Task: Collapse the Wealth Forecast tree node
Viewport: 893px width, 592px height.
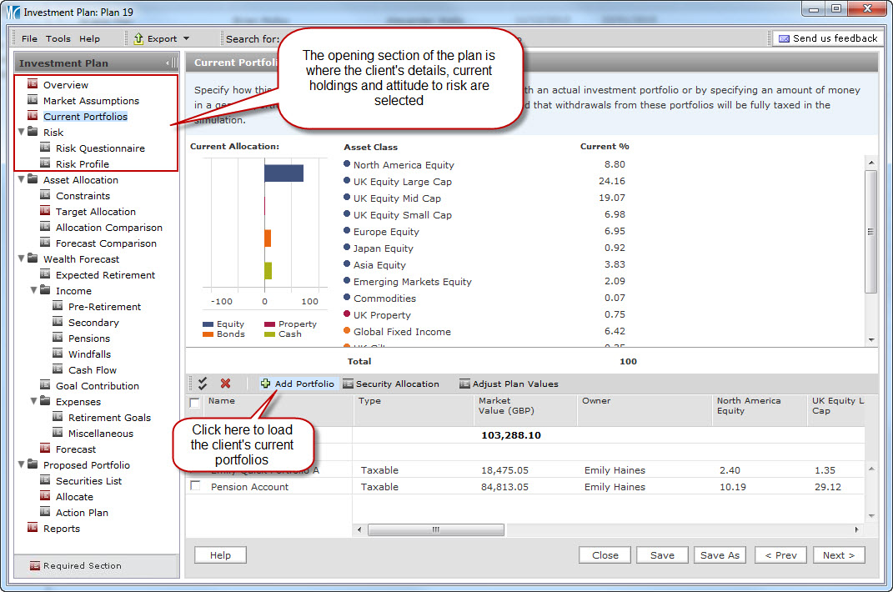Action: [21, 259]
